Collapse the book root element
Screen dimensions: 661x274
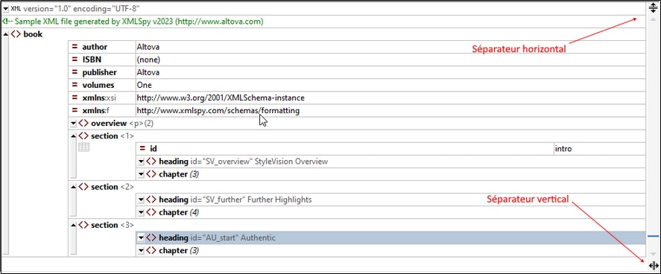pos(6,34)
